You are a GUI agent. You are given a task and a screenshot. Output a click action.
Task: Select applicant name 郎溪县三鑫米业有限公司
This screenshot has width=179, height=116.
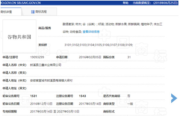(x=46, y=65)
